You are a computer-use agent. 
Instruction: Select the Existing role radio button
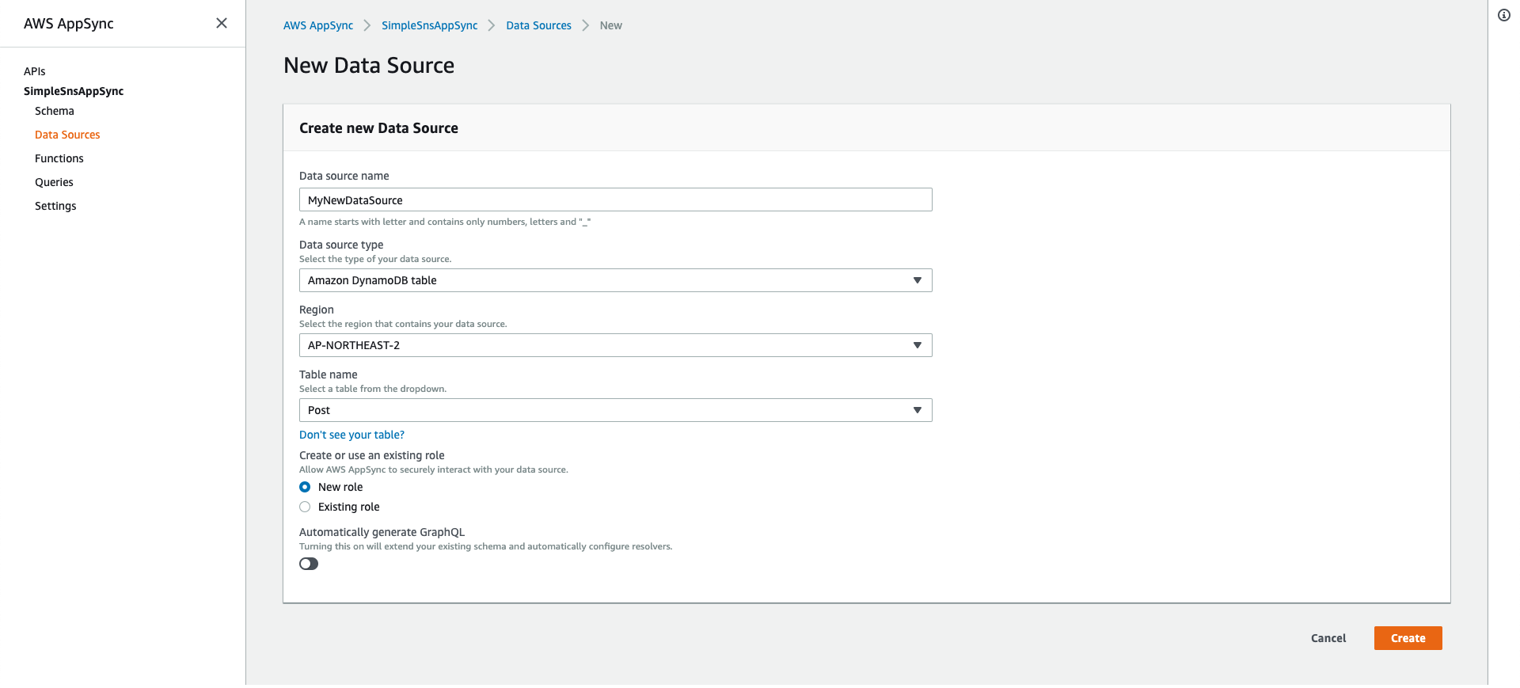[x=305, y=507]
